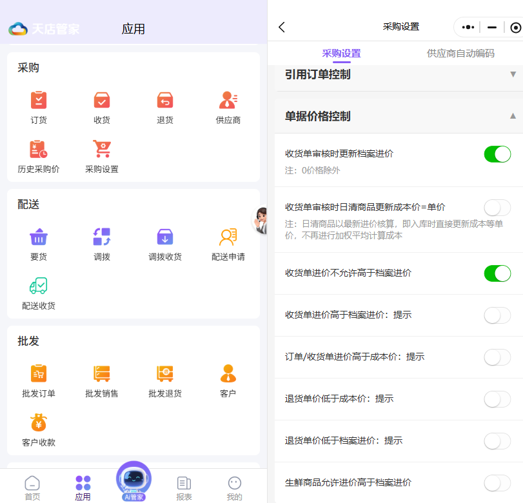Open the three-dot more options menu

click(x=469, y=27)
